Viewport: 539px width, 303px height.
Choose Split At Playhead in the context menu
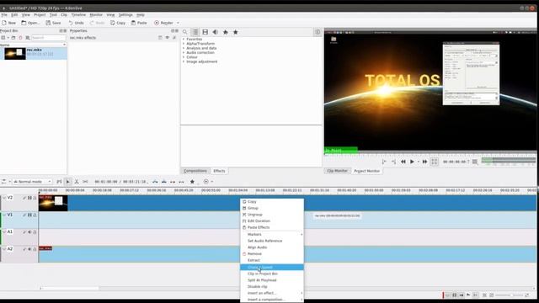[x=272, y=280]
